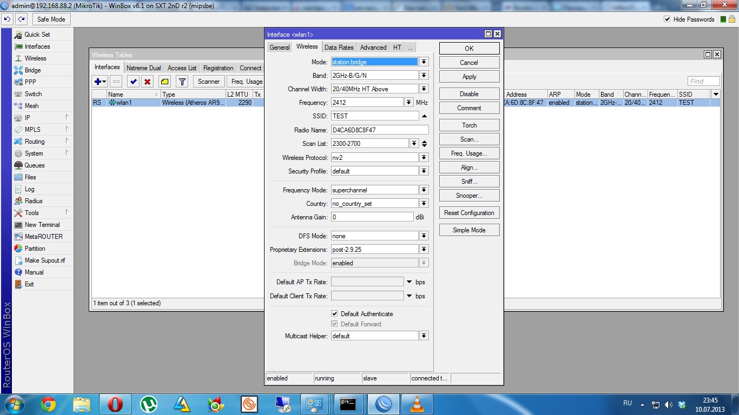The image size is (739, 415).
Task: Click the Torch button
Action: point(469,125)
